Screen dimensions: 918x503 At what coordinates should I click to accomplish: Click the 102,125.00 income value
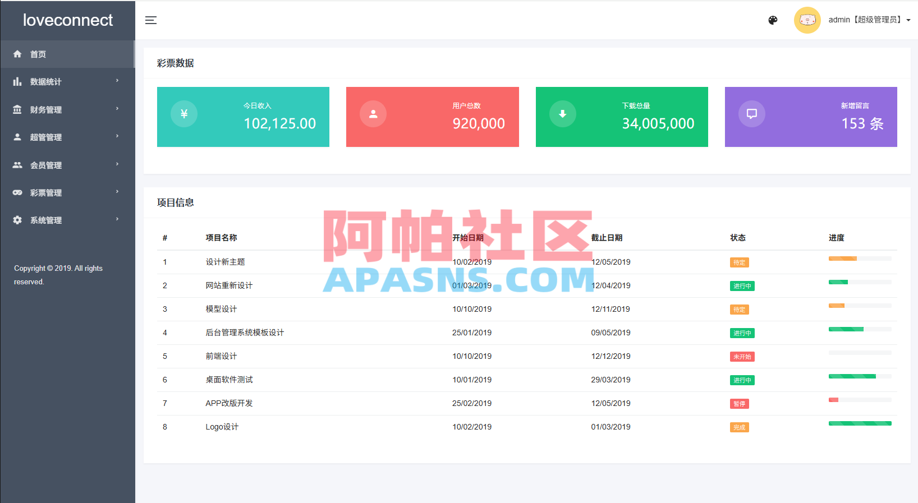280,123
